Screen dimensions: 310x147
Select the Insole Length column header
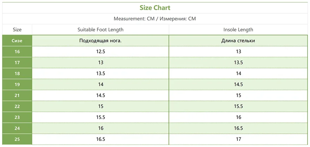point(238,30)
